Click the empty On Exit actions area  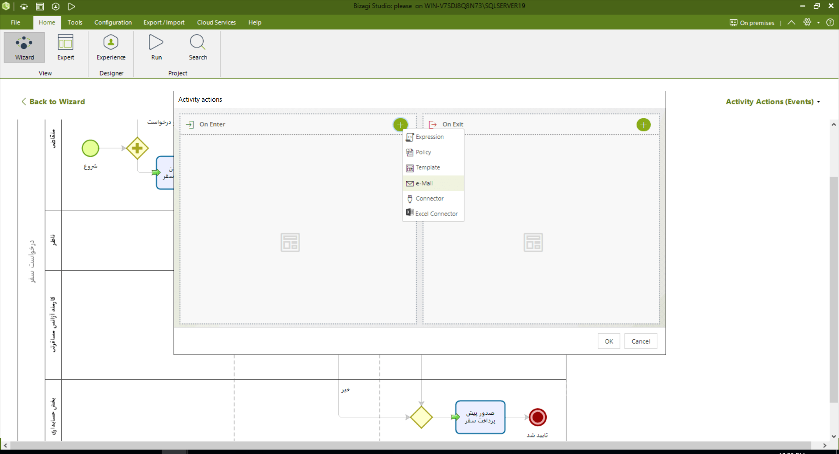pos(541,230)
